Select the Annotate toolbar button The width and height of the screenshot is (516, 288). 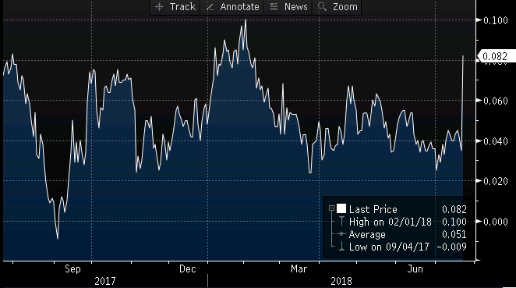tap(232, 7)
